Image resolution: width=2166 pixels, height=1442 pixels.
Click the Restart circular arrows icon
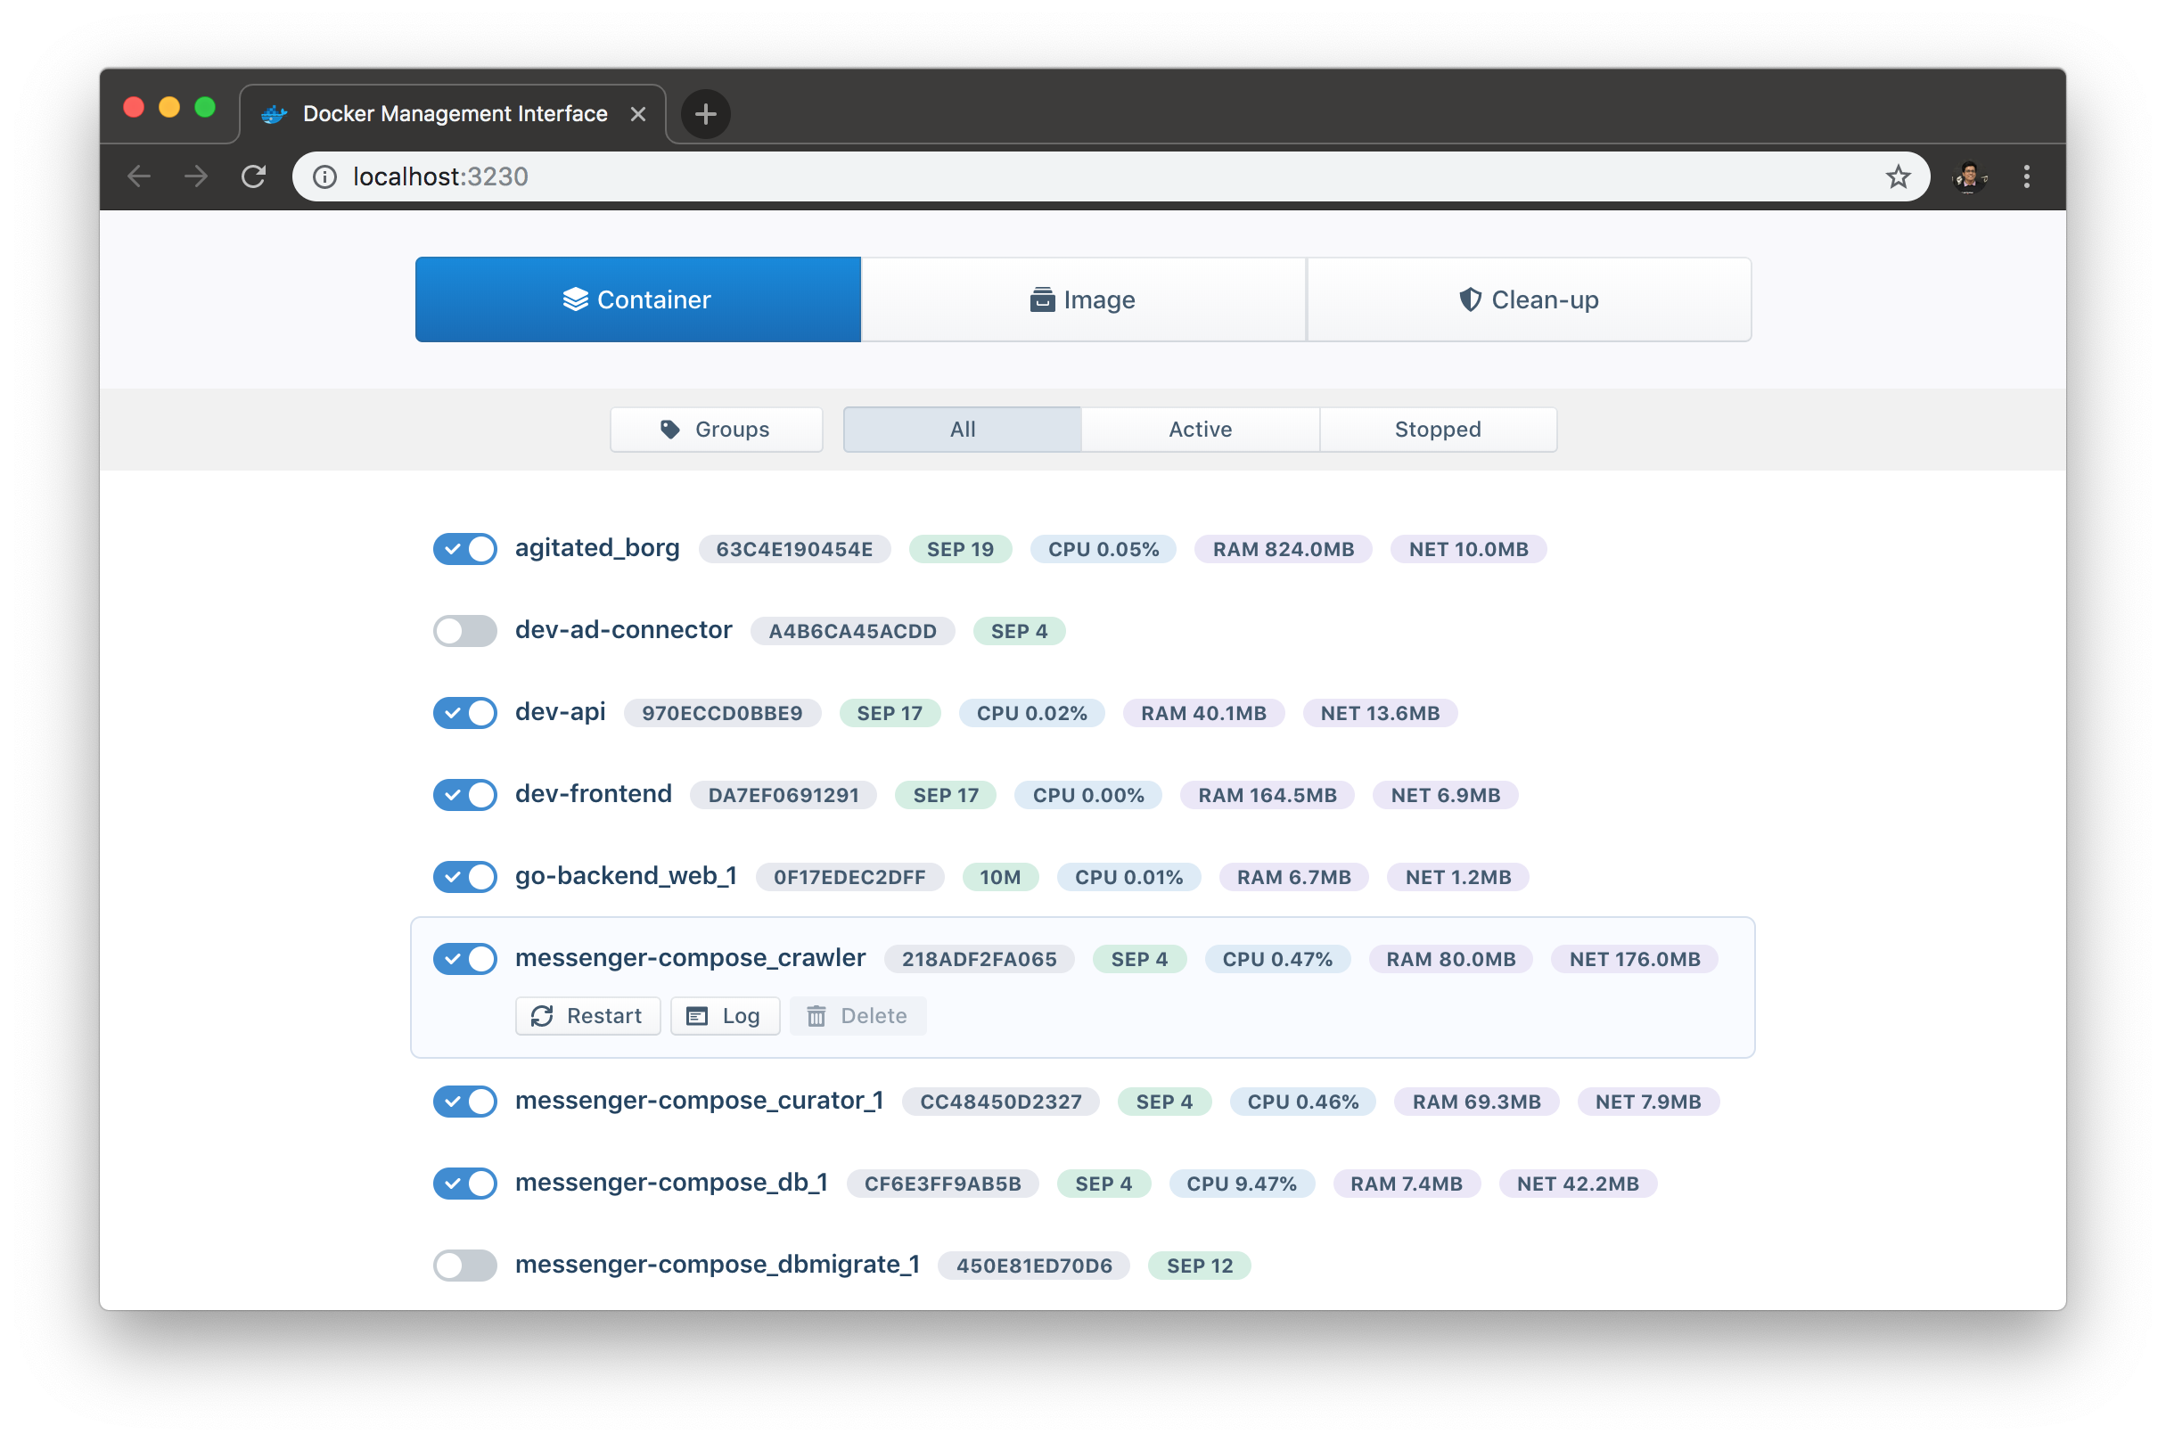tap(542, 1015)
